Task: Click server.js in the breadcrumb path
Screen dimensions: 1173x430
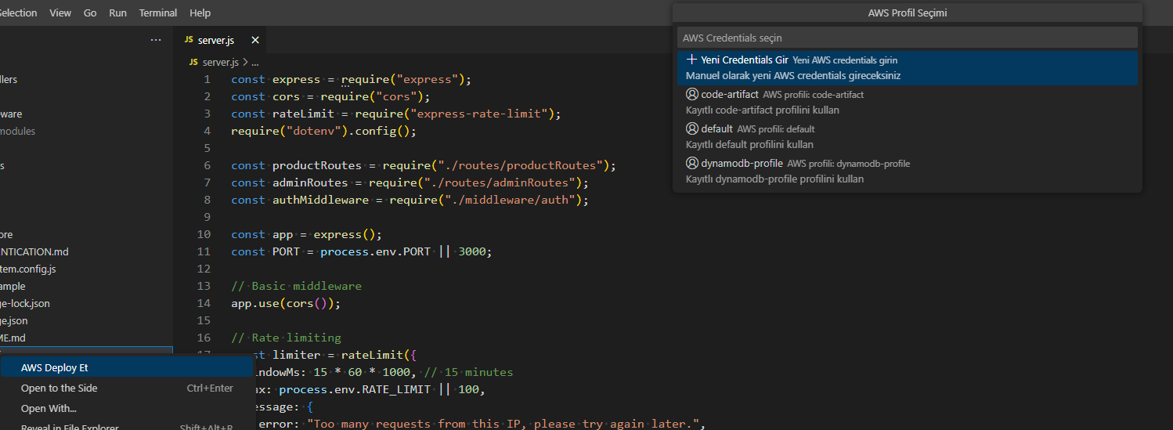Action: [220, 62]
